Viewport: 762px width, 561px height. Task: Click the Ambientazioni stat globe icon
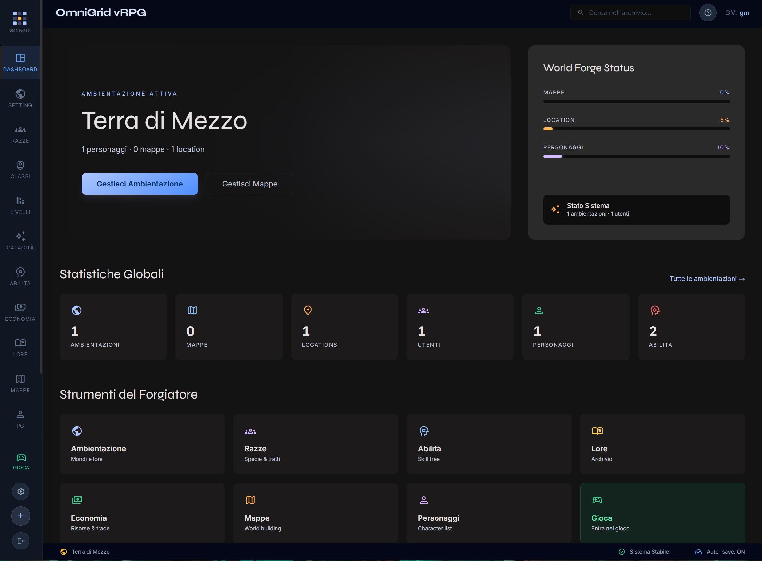click(76, 310)
